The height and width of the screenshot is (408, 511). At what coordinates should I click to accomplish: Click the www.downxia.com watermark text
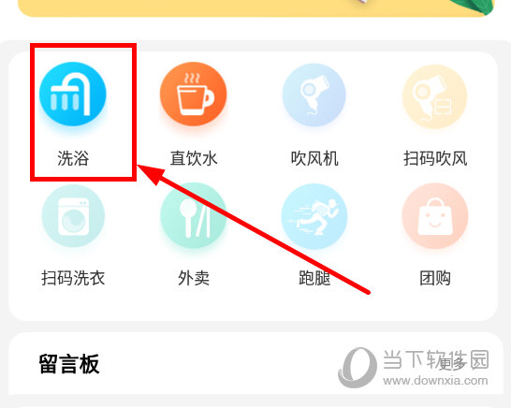pos(435,381)
